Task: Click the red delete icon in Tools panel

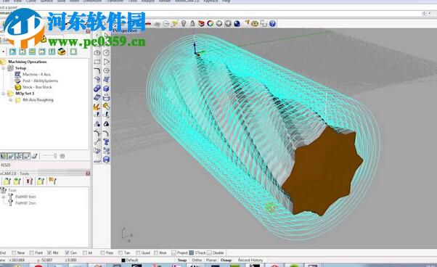Action: coord(29,181)
